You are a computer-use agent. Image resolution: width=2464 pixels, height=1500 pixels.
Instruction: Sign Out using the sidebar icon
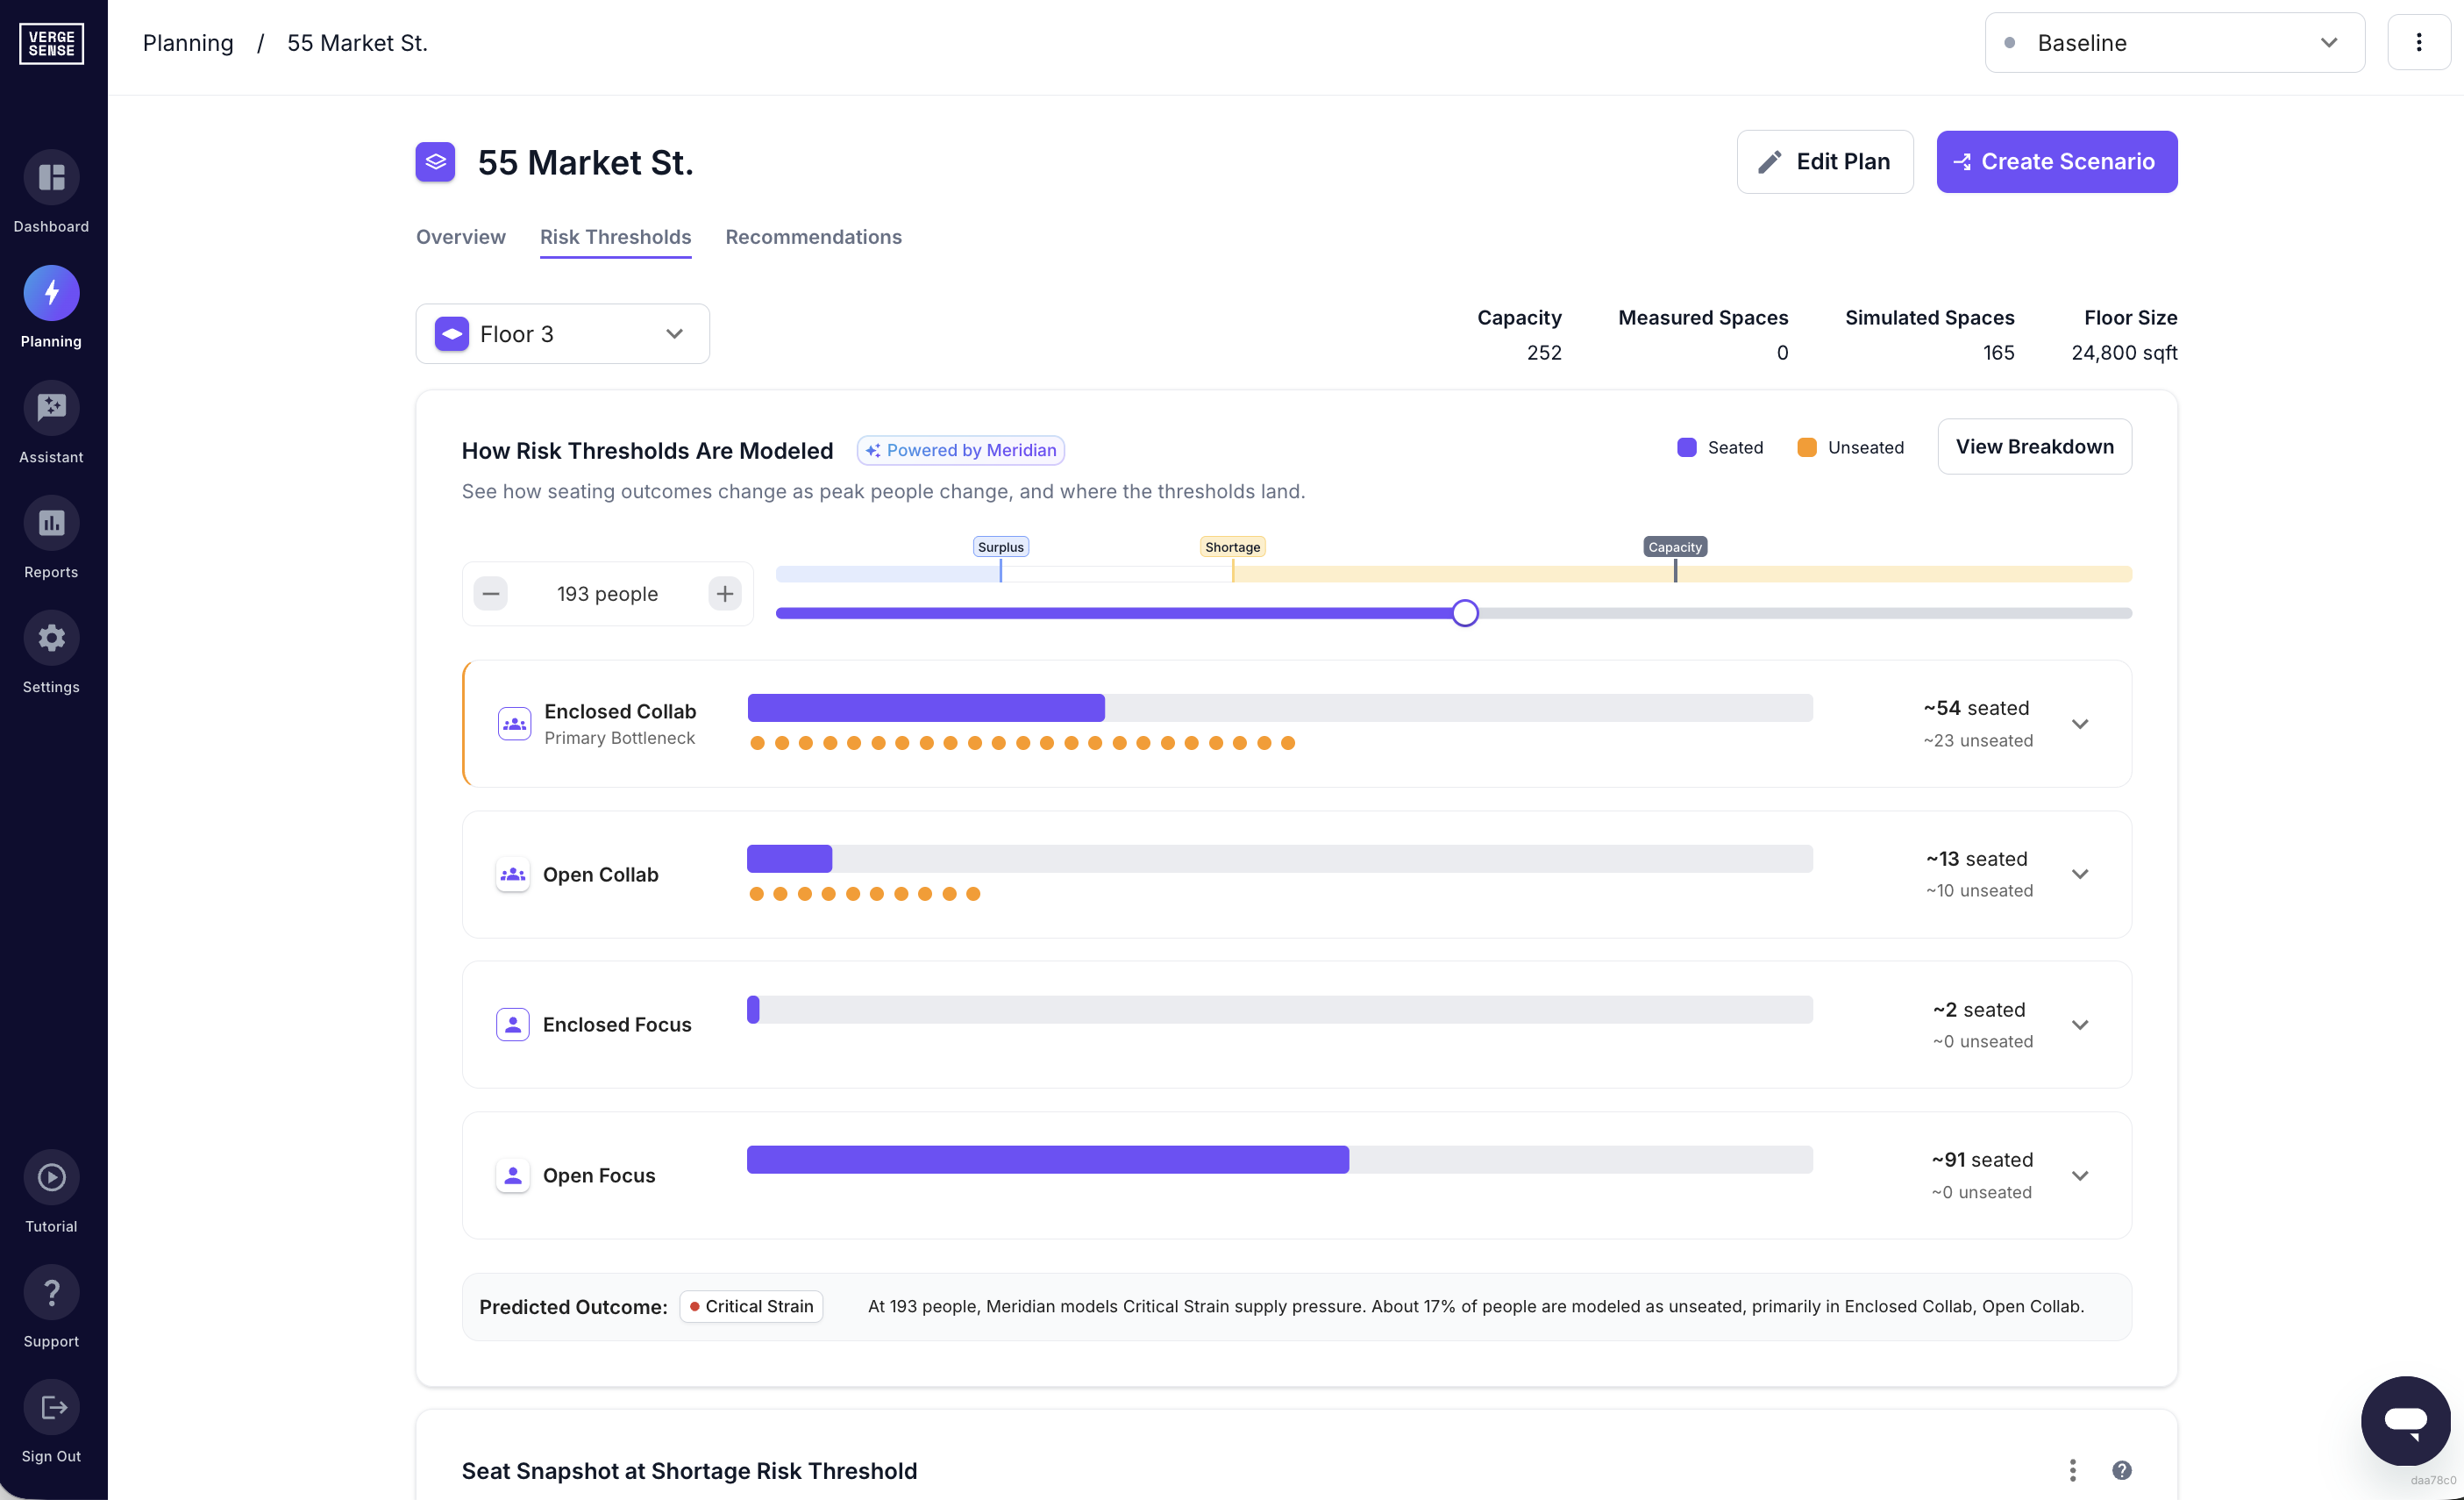click(51, 1407)
